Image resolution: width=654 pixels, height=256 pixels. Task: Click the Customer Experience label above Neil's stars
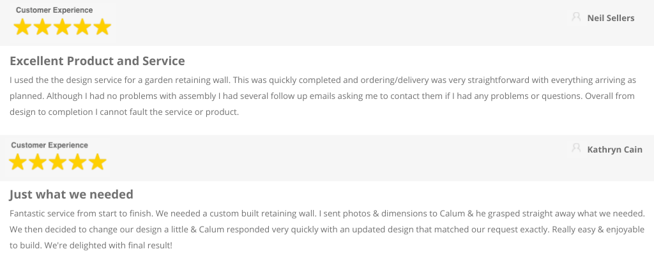pos(54,10)
